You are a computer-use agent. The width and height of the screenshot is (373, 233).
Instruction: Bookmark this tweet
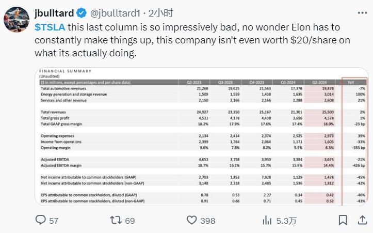pos(343,220)
